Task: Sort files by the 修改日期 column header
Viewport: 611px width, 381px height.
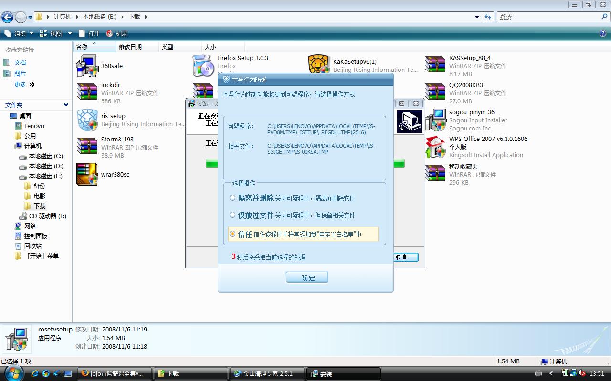Action: pos(137,47)
